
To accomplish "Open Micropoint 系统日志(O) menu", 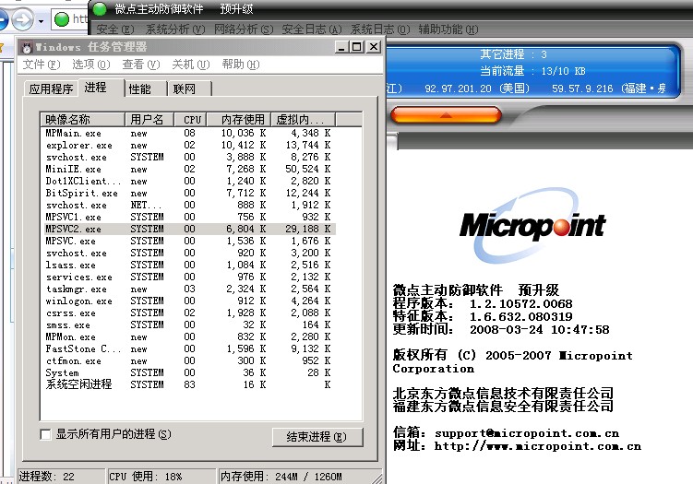I will (x=380, y=30).
